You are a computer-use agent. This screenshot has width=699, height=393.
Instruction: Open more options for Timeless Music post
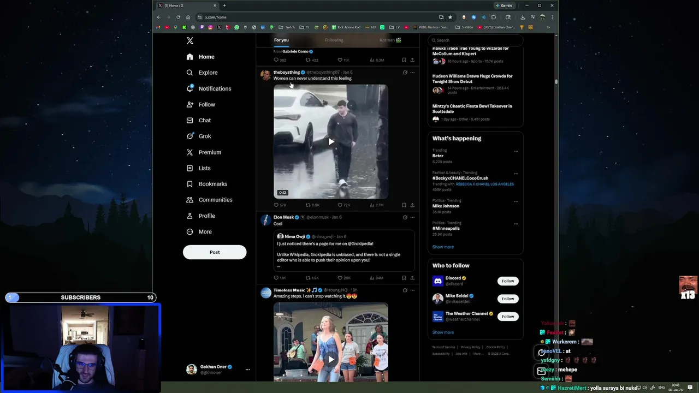click(x=412, y=290)
